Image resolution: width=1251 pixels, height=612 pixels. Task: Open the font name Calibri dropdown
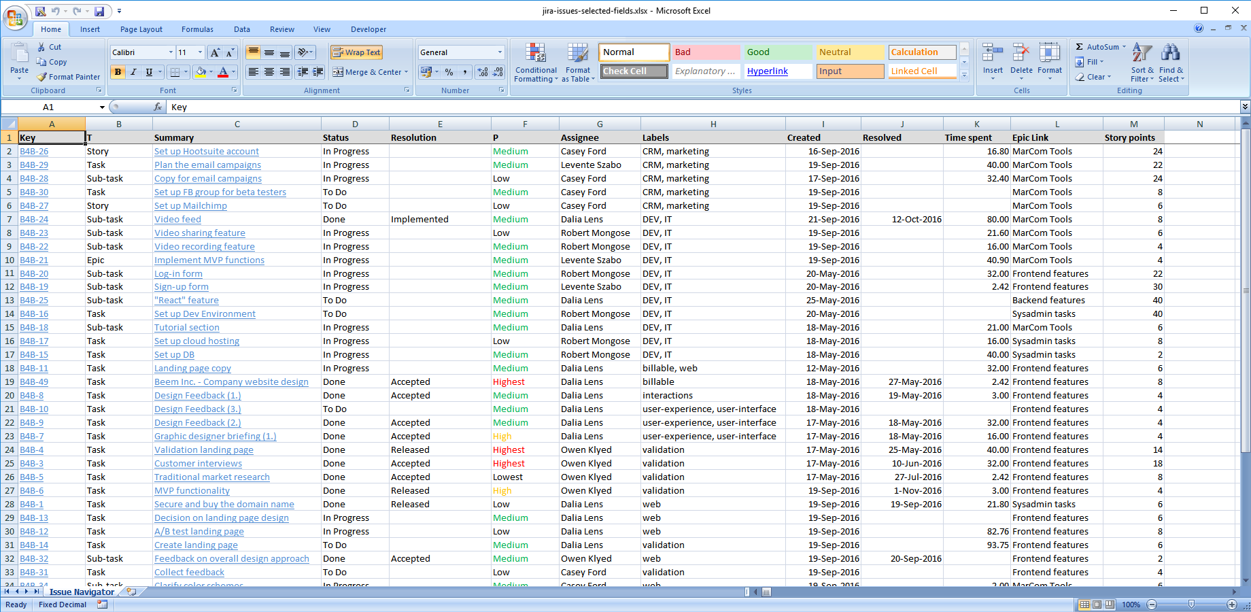click(x=171, y=52)
